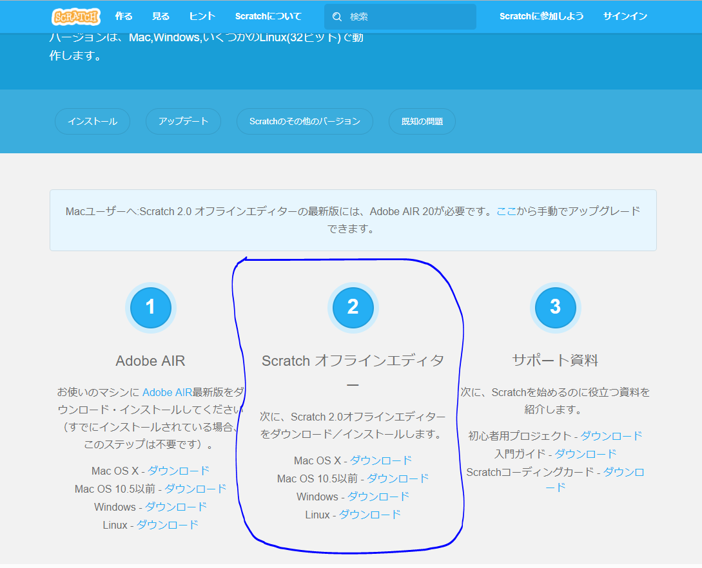Select the インストール pill button
702x568 pixels.
point(93,121)
